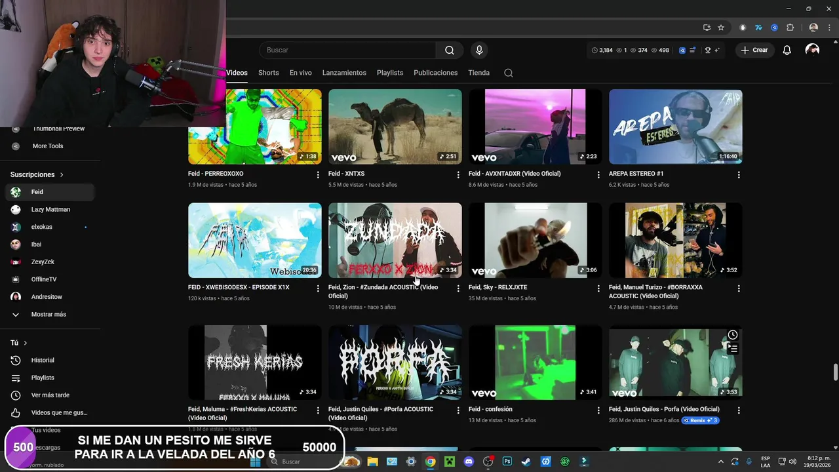Click the install app icon in address bar
This screenshot has height=472, width=839.
707,28
